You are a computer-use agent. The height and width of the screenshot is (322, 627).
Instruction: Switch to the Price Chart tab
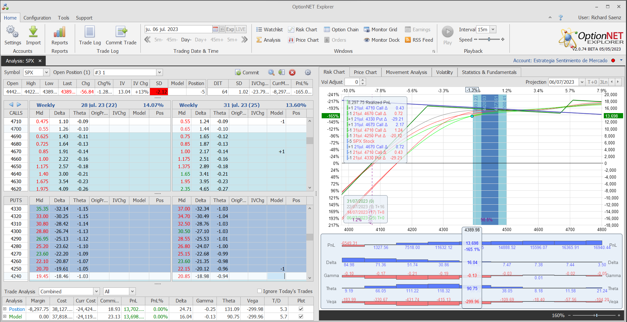tap(365, 72)
